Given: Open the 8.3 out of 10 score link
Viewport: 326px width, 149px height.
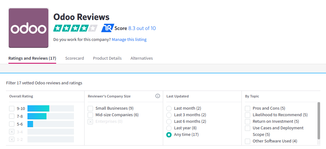Looking at the screenshot, I should 142,28.
